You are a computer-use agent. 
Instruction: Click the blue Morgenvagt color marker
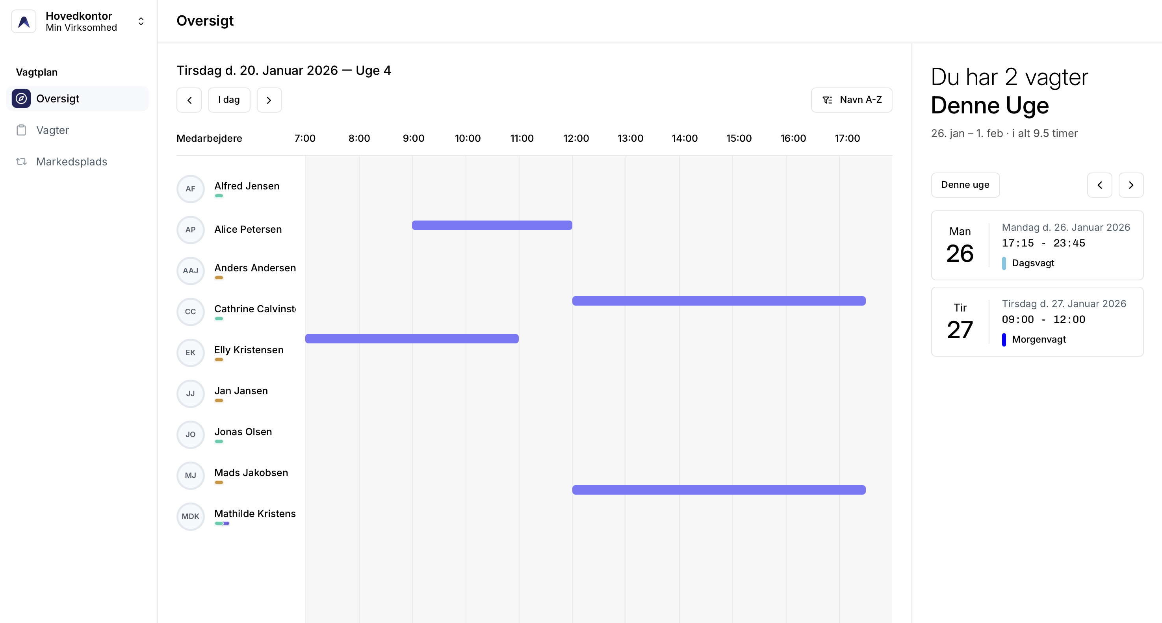[1004, 339]
